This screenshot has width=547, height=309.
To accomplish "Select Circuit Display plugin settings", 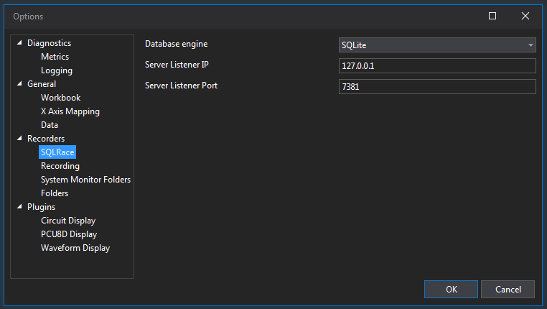I will click(x=68, y=221).
